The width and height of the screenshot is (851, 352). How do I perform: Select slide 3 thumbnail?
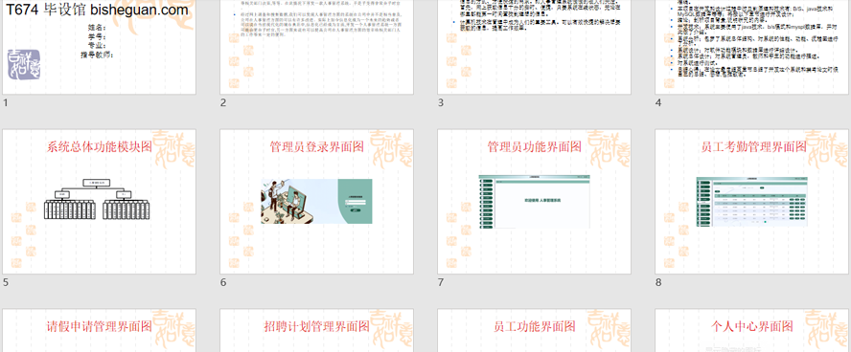535,47
